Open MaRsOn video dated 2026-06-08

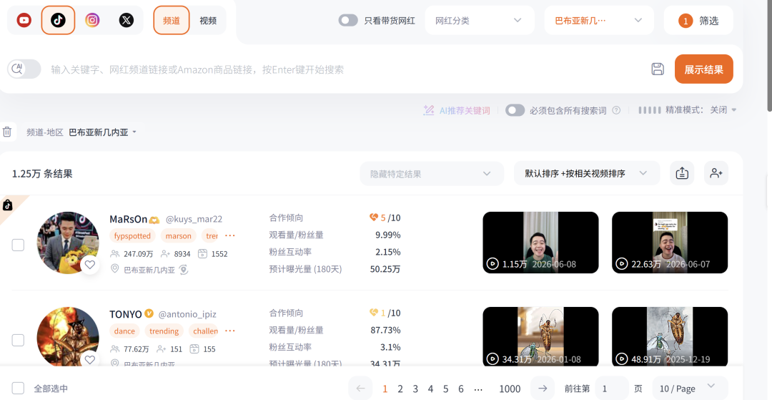coord(540,243)
